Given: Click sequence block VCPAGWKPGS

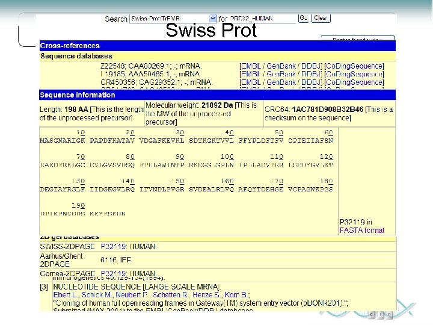Looking at the screenshot, I should pyautogui.click(x=310, y=190).
